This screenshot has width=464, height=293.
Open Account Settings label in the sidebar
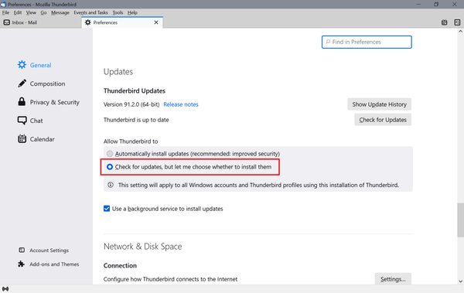(49, 250)
